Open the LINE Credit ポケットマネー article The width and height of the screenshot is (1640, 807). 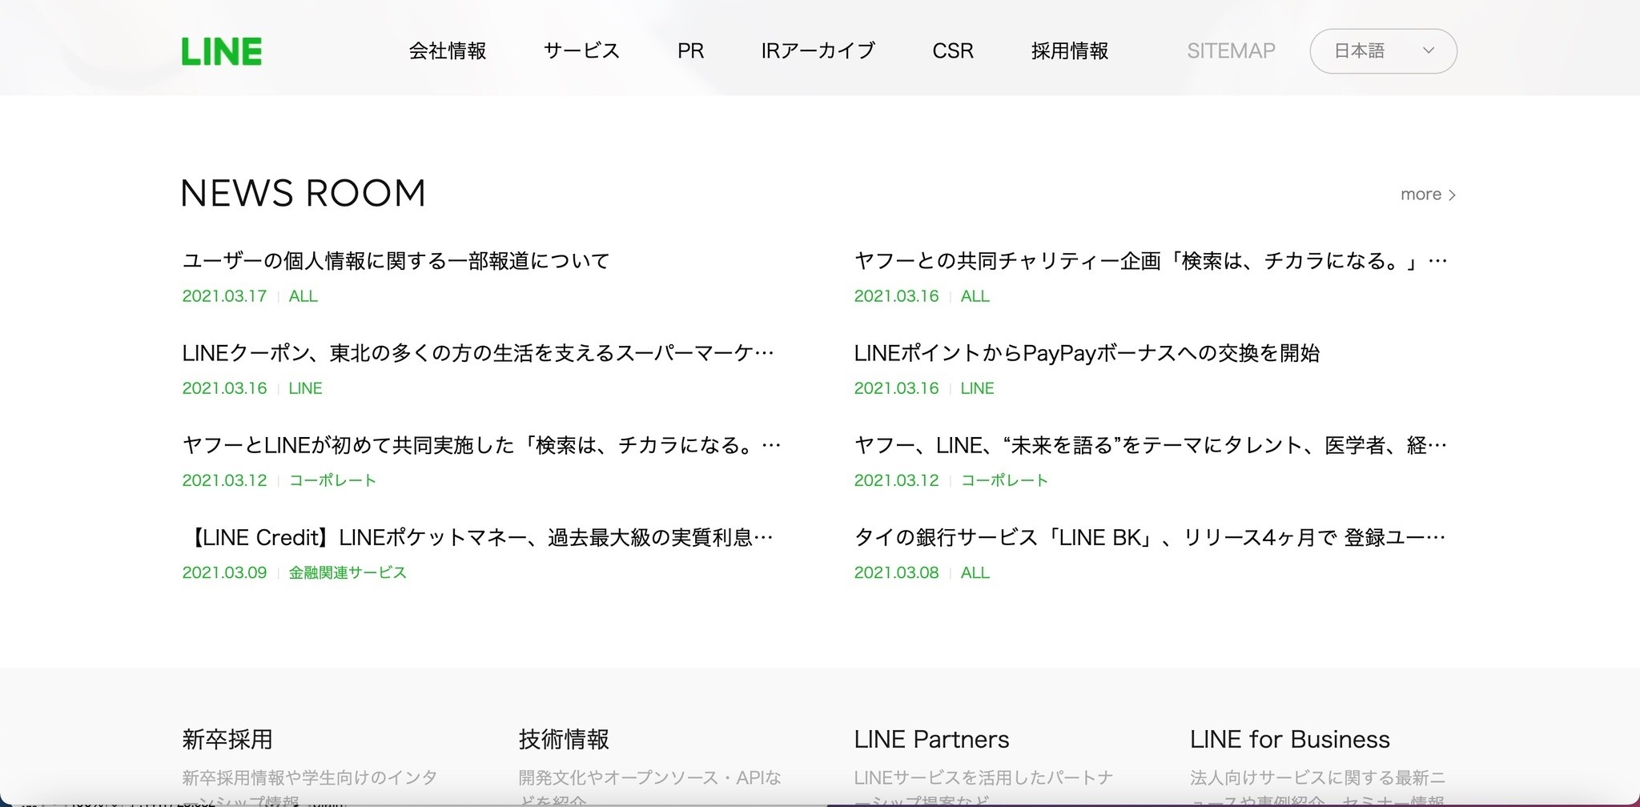click(477, 537)
